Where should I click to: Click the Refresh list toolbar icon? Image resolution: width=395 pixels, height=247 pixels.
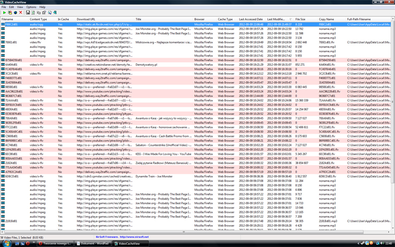tap(33, 12)
